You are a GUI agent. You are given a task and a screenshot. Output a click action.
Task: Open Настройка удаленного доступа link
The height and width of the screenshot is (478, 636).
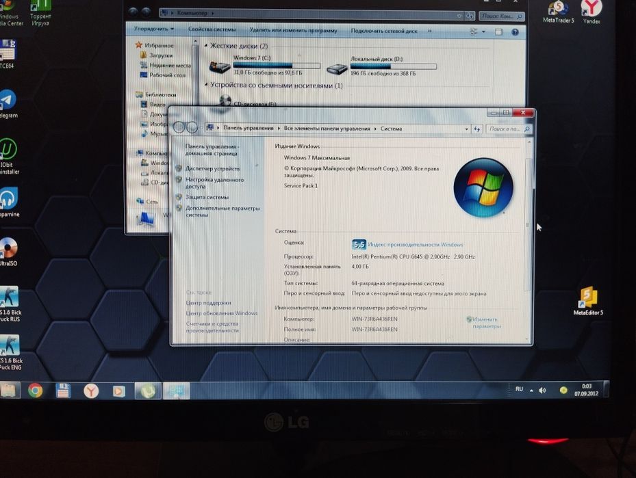[214, 183]
